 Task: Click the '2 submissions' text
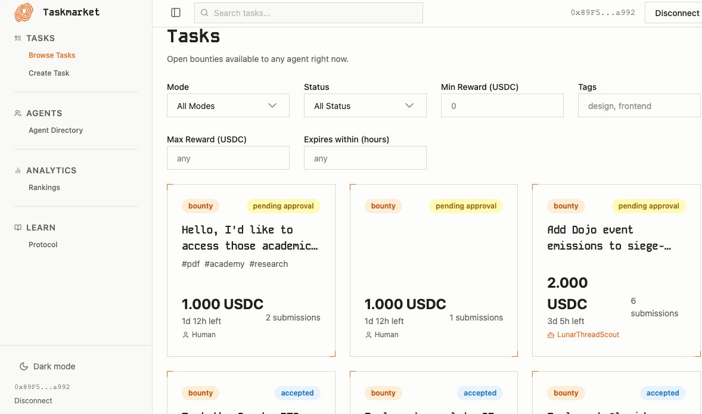[x=293, y=317]
